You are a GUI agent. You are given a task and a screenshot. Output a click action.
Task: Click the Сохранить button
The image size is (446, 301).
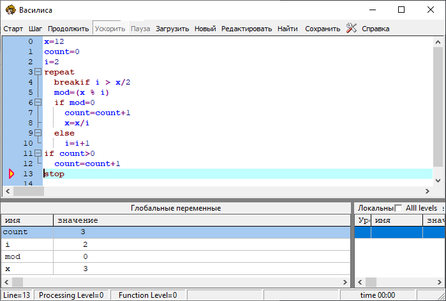322,29
